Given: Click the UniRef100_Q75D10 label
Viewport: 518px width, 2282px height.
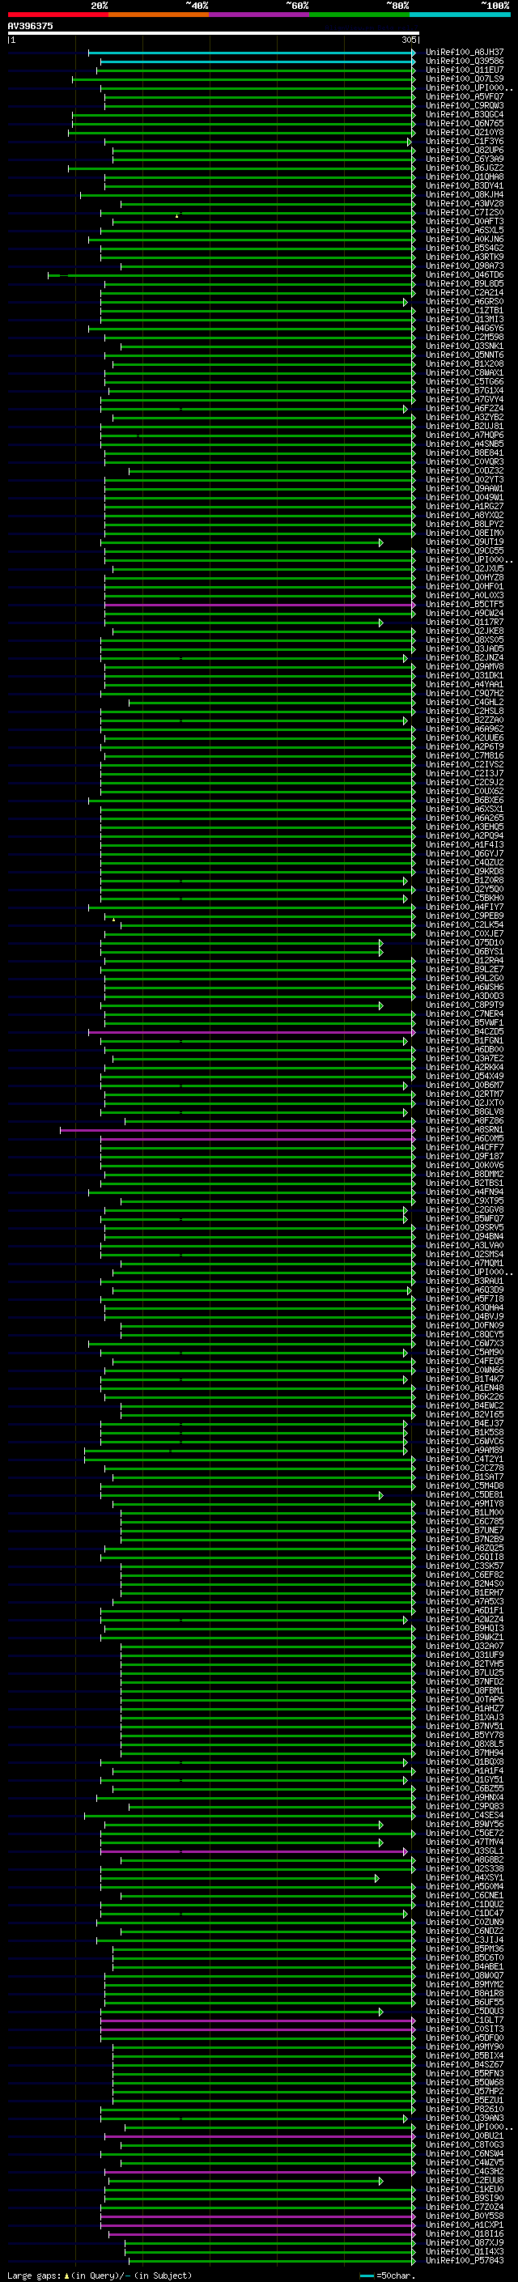Looking at the screenshot, I should 464,943.
